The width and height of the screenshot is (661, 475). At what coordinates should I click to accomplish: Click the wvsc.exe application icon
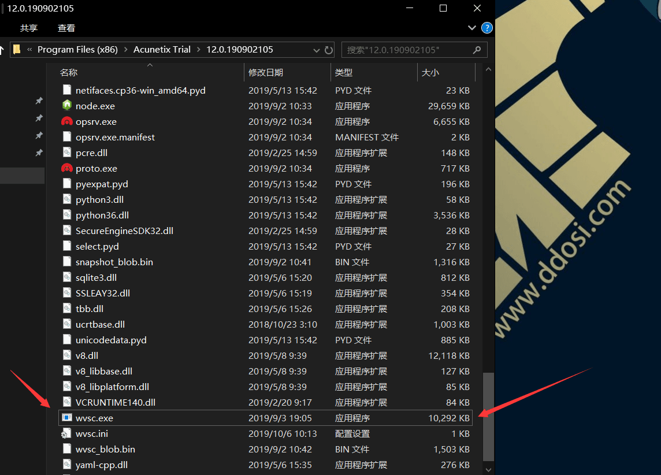tap(66, 418)
